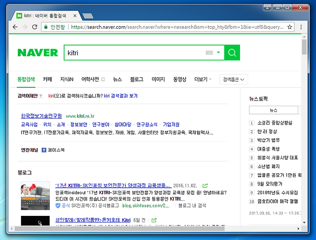Reload the page with refresh icon
Image resolution: width=316 pixels, height=240 pixels.
pyautogui.click(x=35, y=27)
